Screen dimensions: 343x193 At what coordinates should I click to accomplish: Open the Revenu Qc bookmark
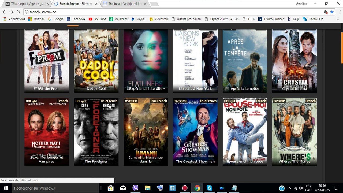pyautogui.click(x=313, y=19)
